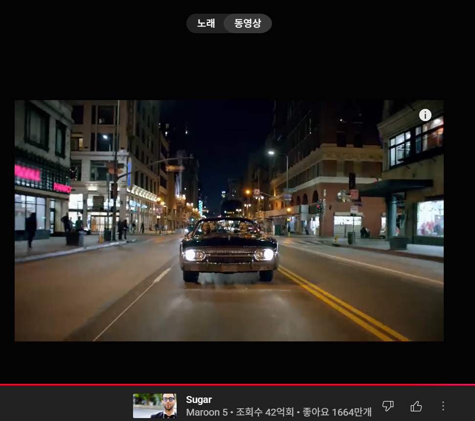Open the three-dot more options menu

pyautogui.click(x=443, y=406)
